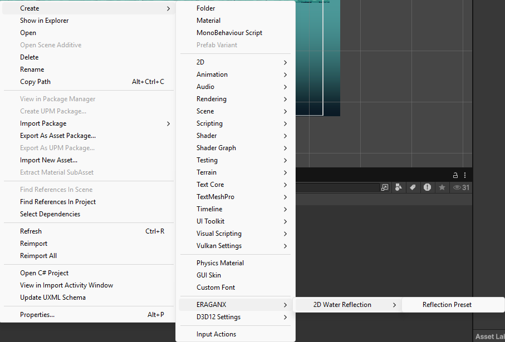
Task: Choose Reimport
Action: (x=89, y=244)
